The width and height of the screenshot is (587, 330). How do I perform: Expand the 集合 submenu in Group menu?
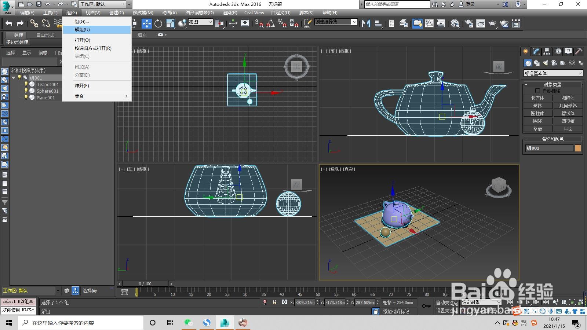[x=79, y=96]
